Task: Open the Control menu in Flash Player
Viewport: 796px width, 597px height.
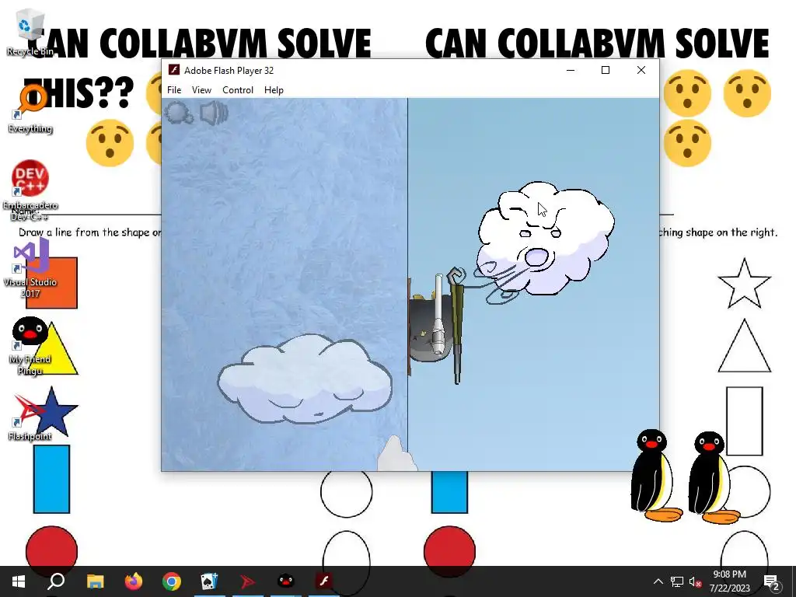Action: pyautogui.click(x=238, y=90)
